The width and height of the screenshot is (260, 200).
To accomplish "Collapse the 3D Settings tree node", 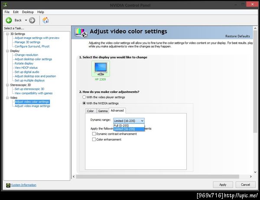I will click(x=7, y=34).
